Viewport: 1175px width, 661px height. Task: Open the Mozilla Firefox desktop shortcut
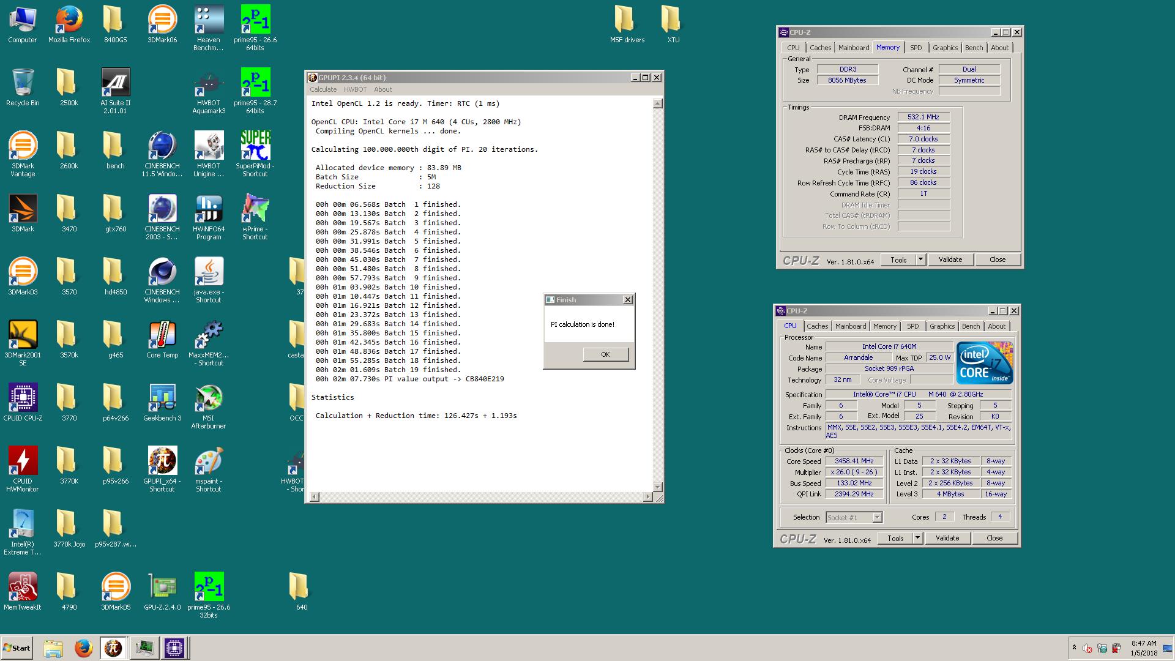[x=69, y=24]
